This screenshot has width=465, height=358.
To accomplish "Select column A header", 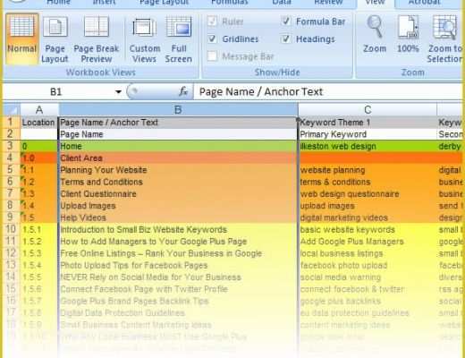I will pyautogui.click(x=39, y=110).
